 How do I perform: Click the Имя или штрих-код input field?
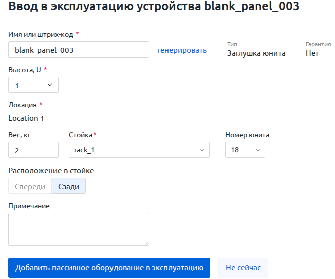tap(79, 49)
